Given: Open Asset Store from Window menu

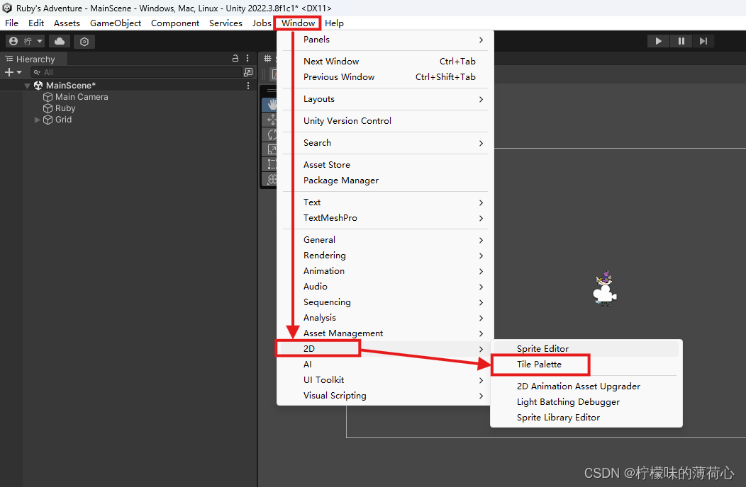Looking at the screenshot, I should [385, 164].
